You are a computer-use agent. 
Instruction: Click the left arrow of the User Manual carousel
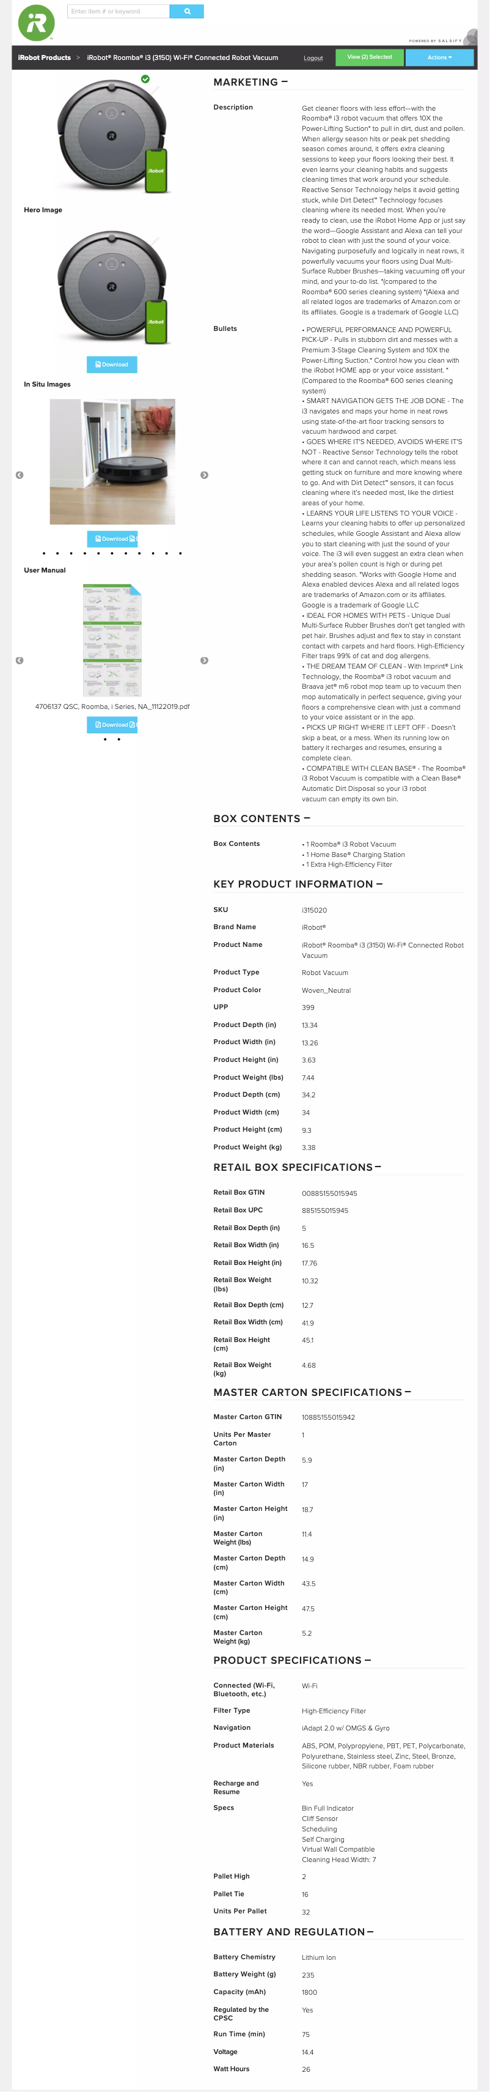pyautogui.click(x=20, y=660)
